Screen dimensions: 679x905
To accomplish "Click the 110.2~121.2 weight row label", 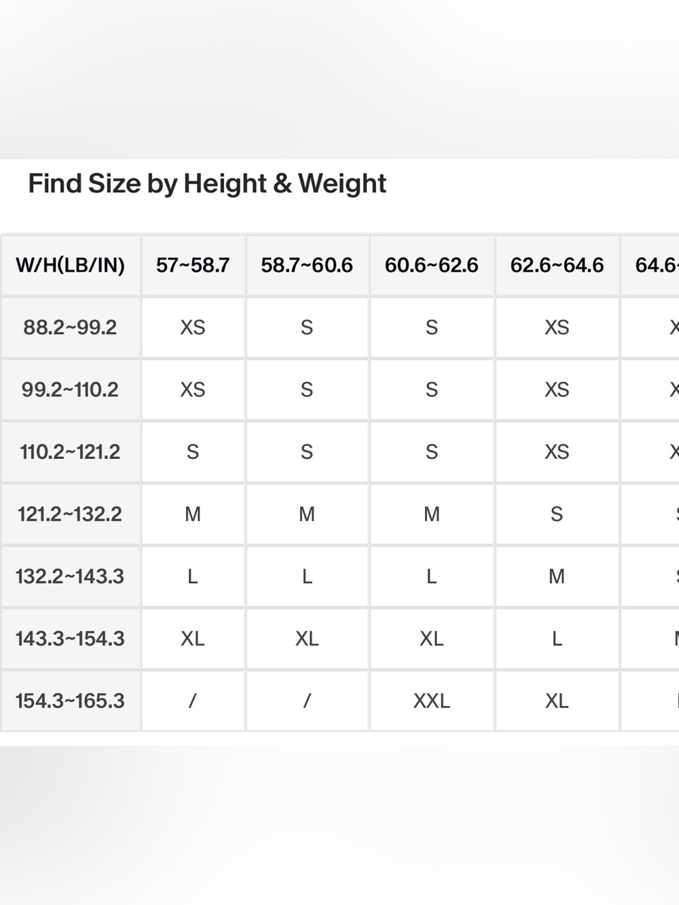I will pos(71,451).
